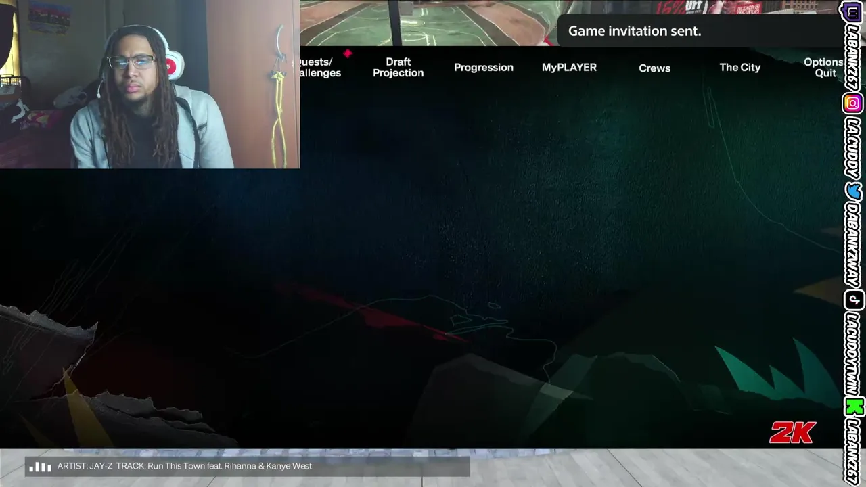
Task: Click the LA.CUDDY Instagram handle text
Action: 853,146
